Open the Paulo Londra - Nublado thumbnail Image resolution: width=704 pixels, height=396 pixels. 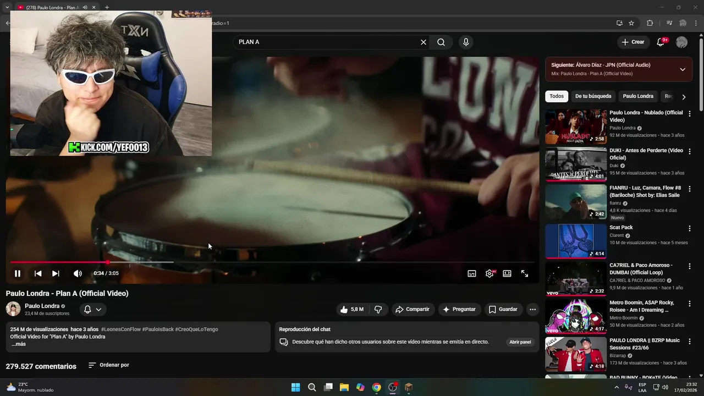[576, 127]
